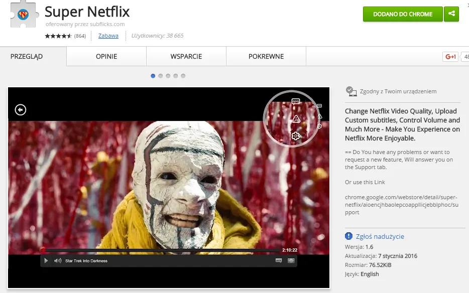
Task: Click the volume speaker icon in the player
Action: click(58, 261)
